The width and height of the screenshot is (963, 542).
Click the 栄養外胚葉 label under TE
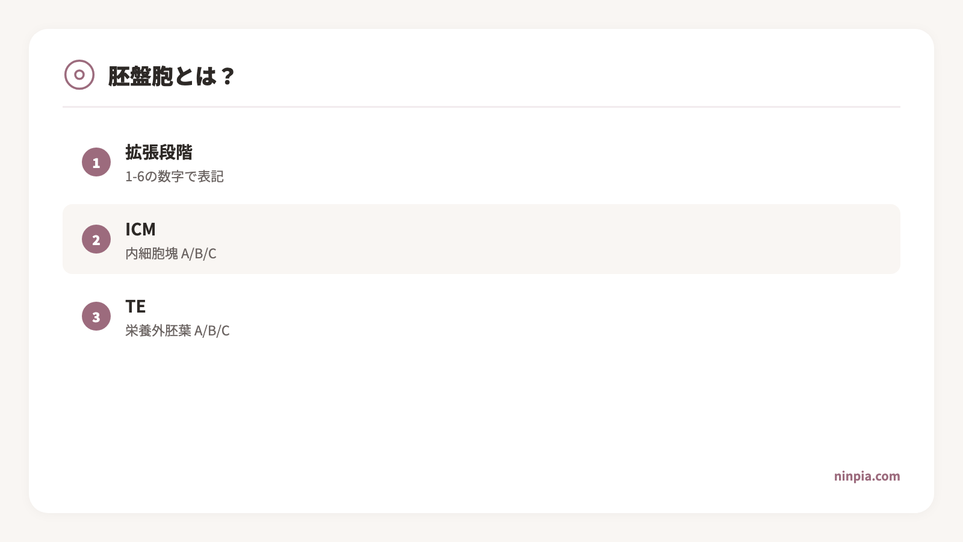[x=158, y=331]
